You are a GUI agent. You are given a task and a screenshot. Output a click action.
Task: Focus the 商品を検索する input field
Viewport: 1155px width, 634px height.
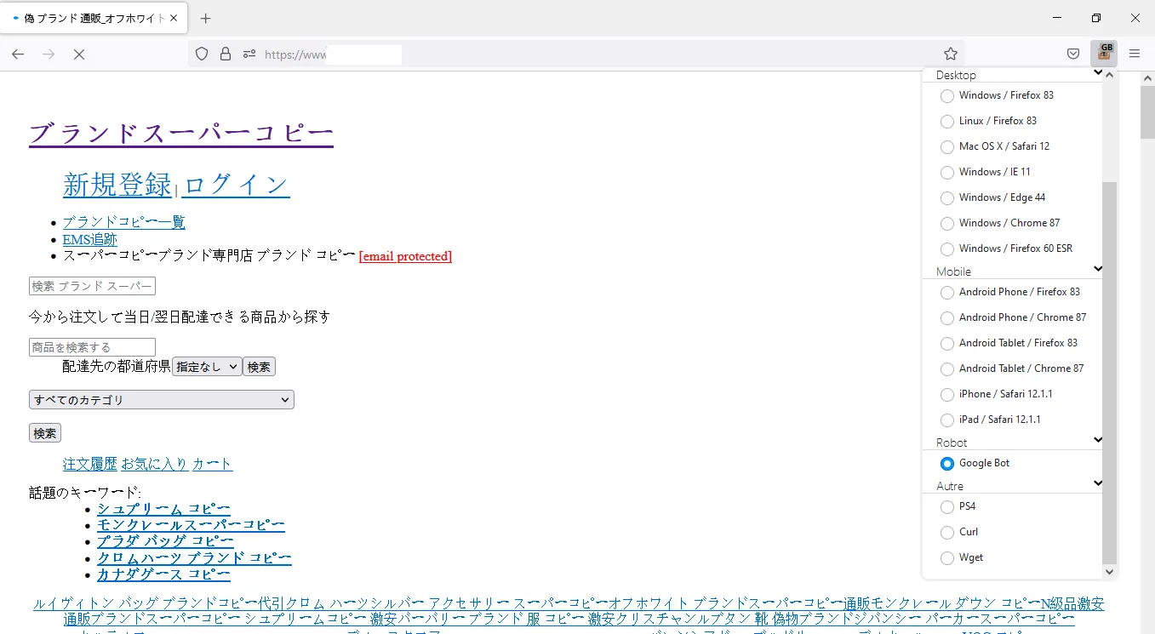[x=92, y=347]
